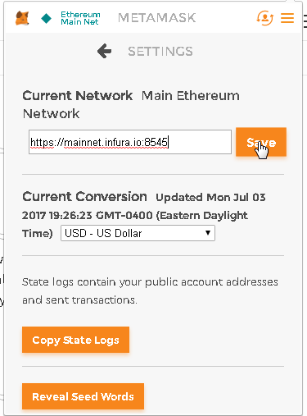Go back using the left arrow
Viewport: 307px width, 416px height.
point(104,51)
